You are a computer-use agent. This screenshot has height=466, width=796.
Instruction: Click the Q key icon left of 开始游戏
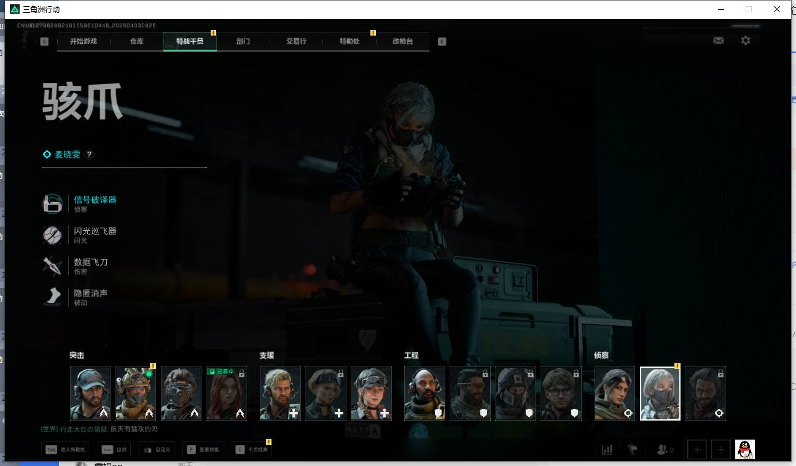(44, 42)
